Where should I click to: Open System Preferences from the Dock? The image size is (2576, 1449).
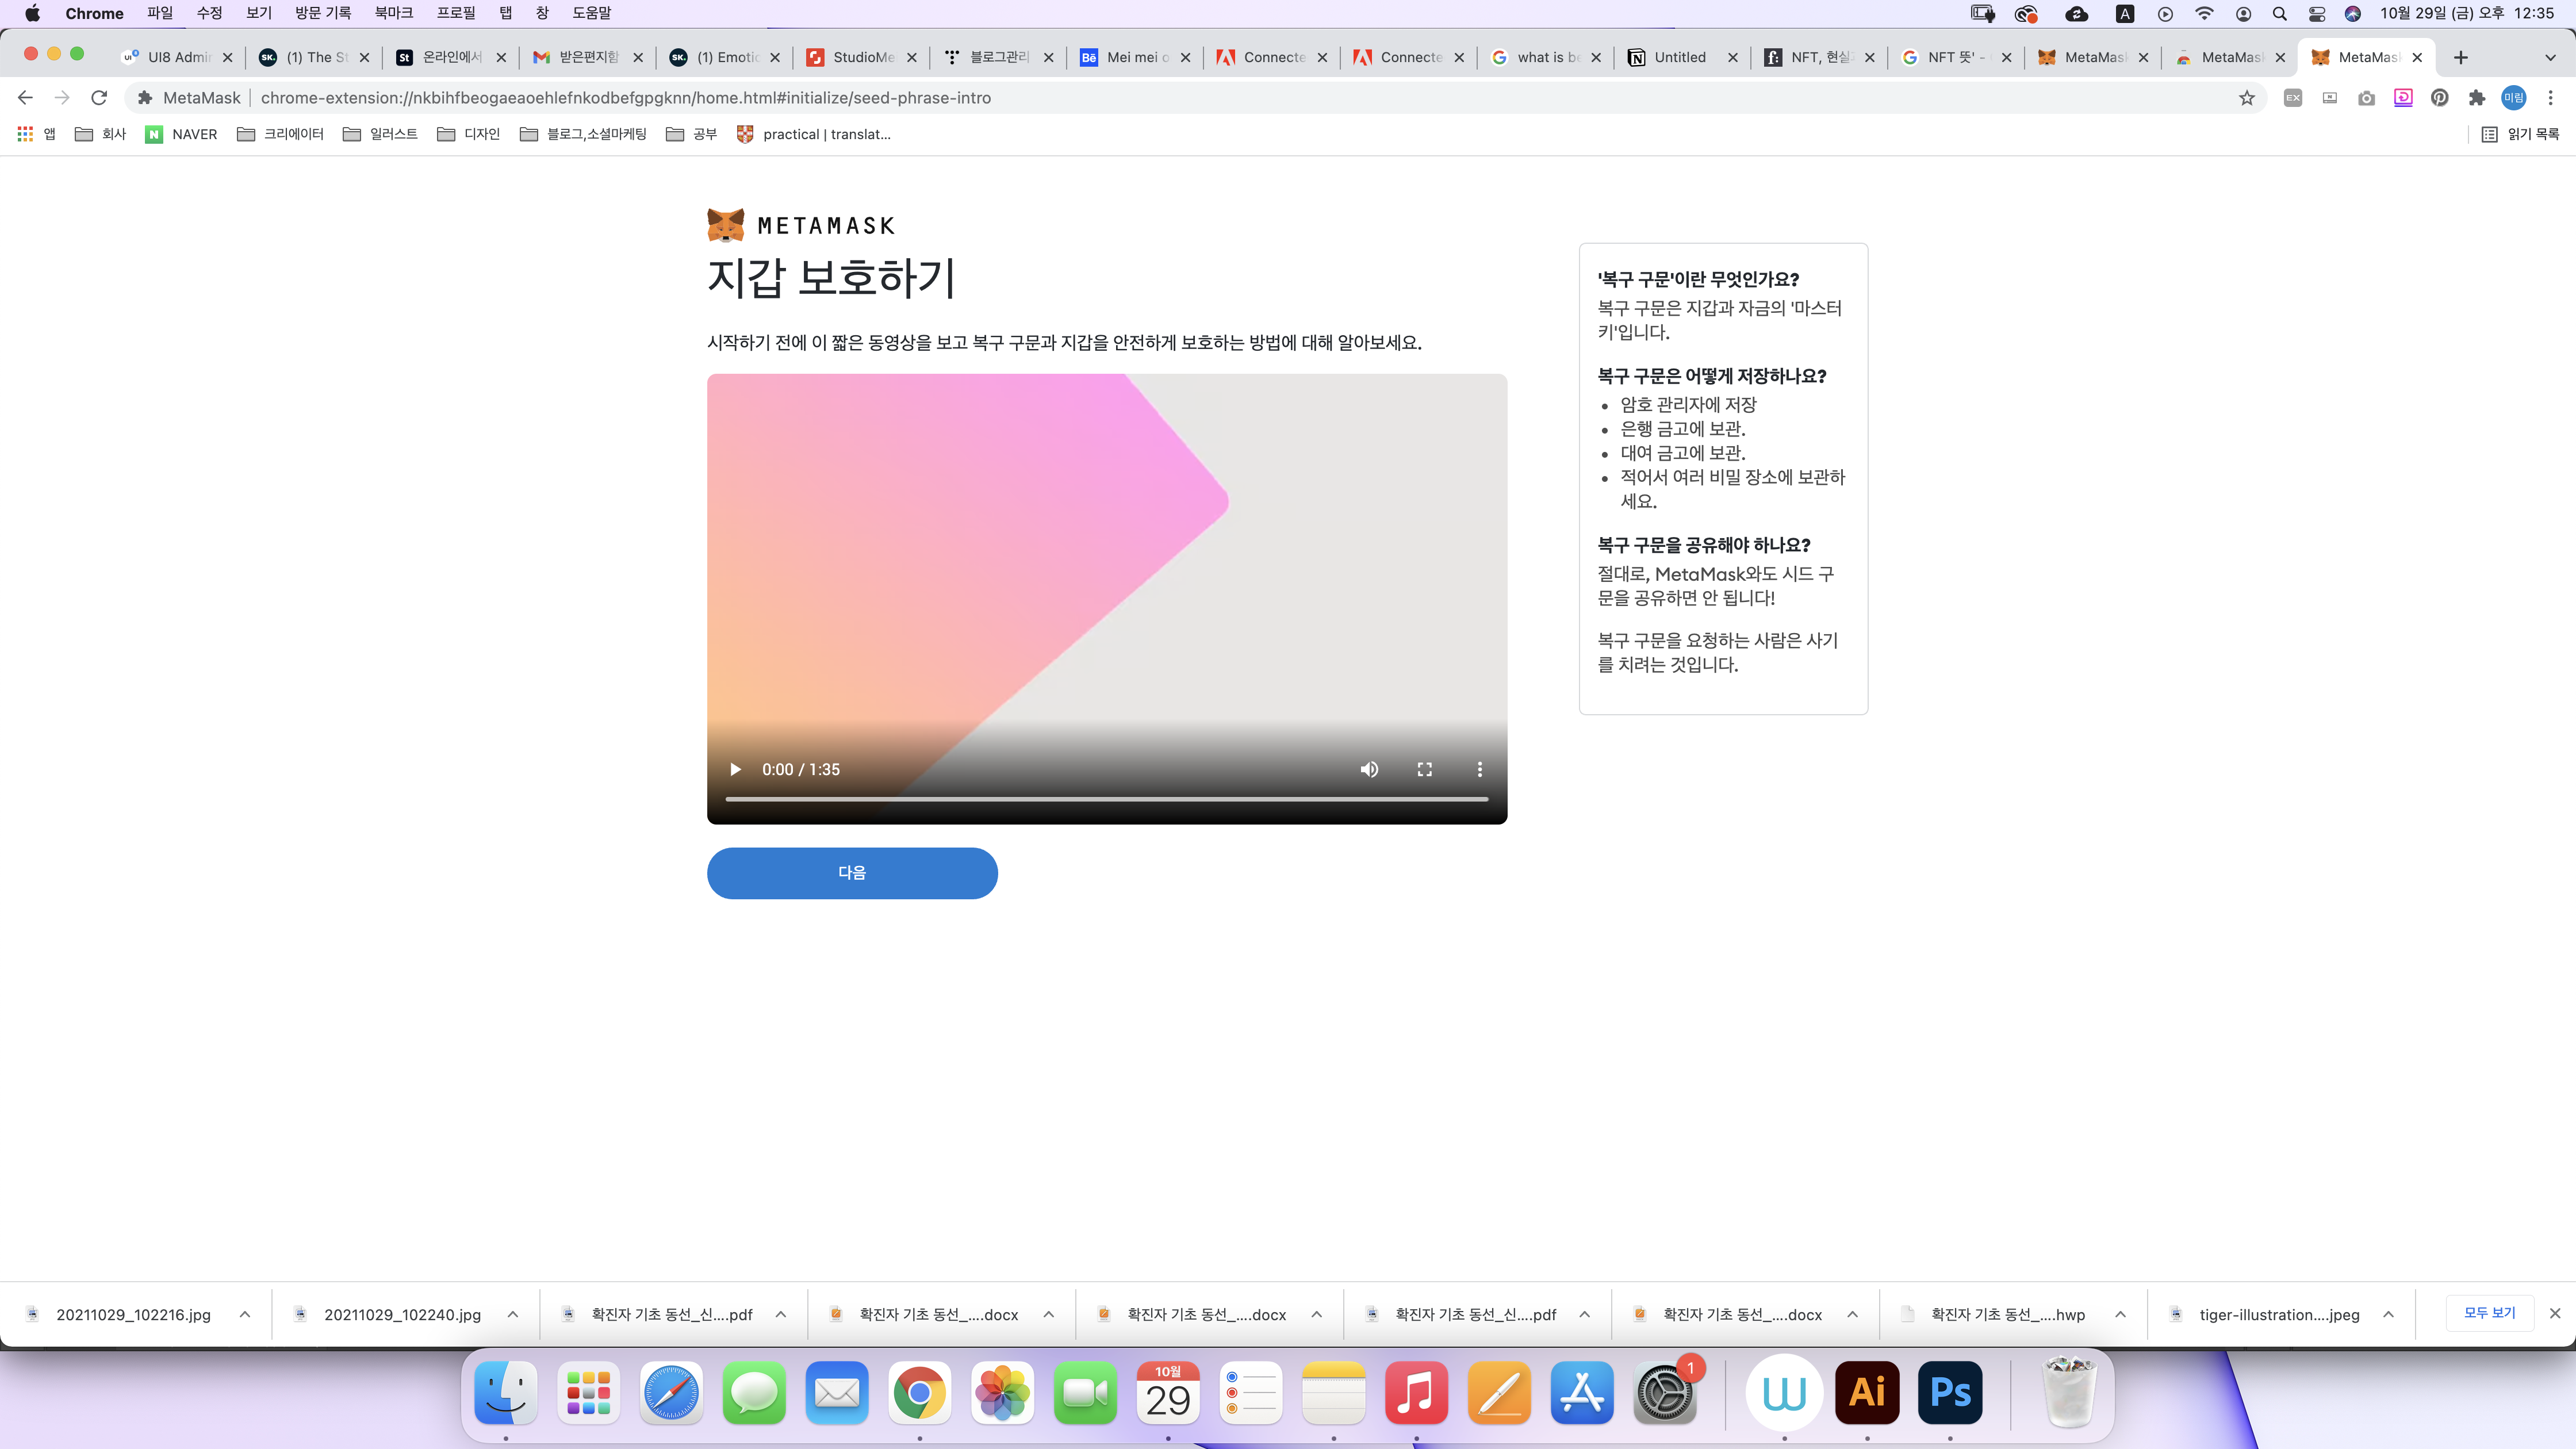tap(1665, 1393)
